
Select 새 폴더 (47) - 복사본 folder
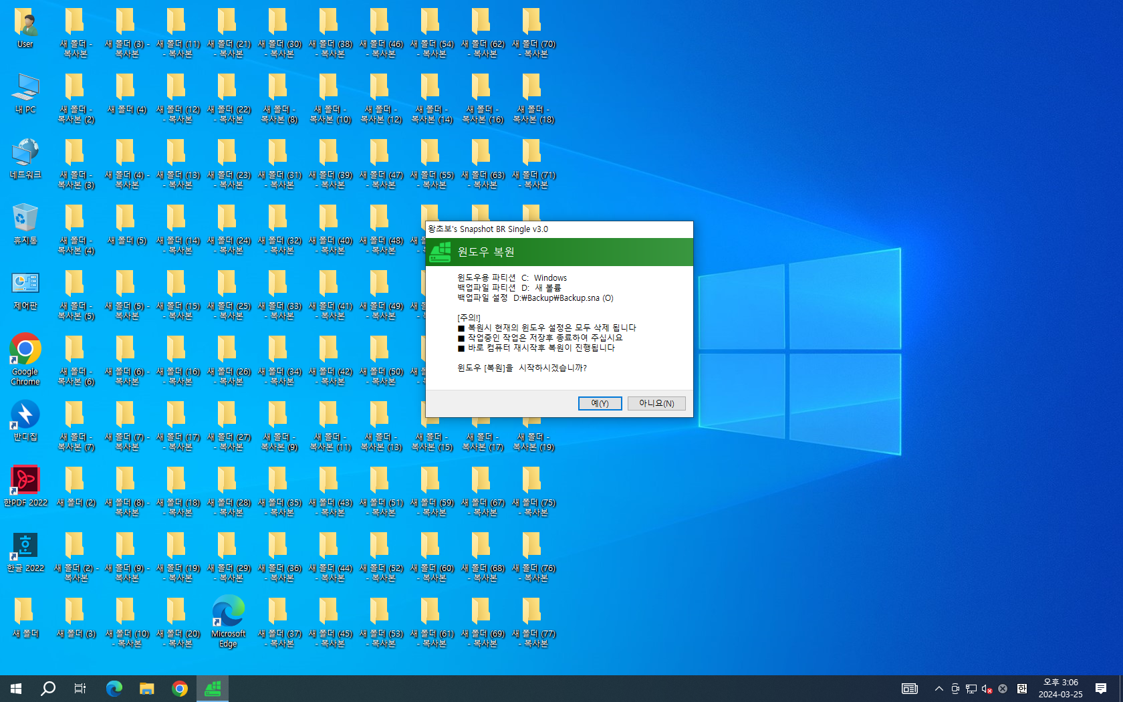pyautogui.click(x=381, y=163)
